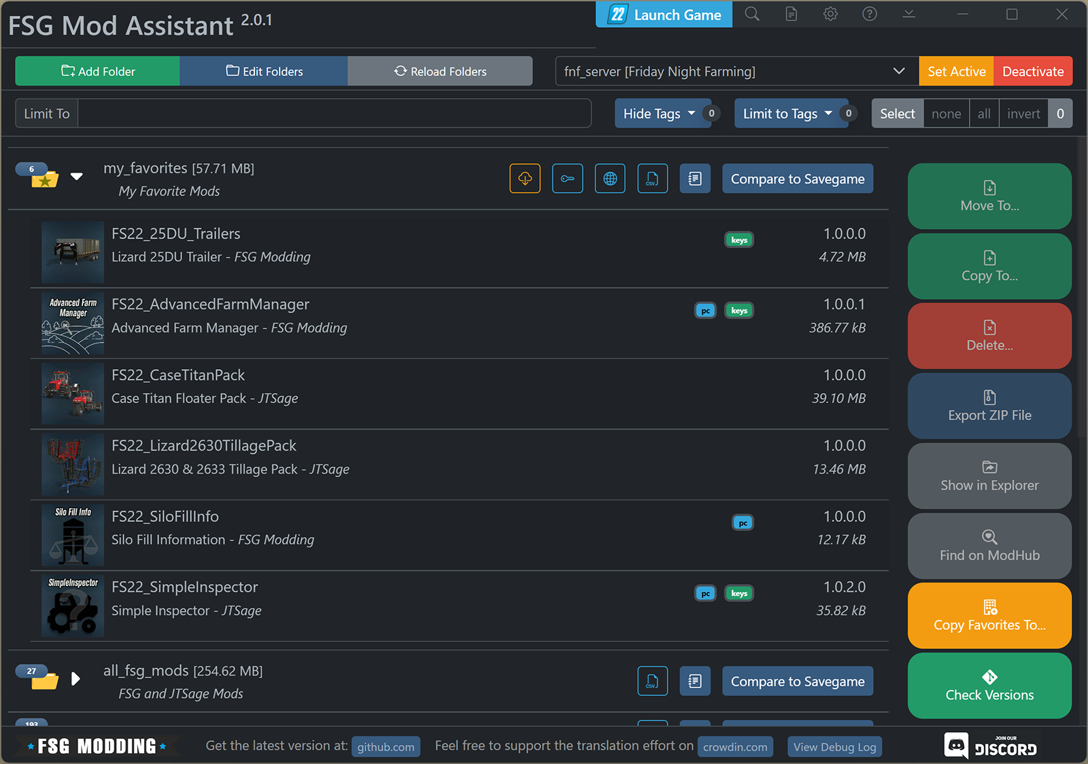1088x764 pixels.
Task: Open preferences gear icon
Action: (x=830, y=14)
